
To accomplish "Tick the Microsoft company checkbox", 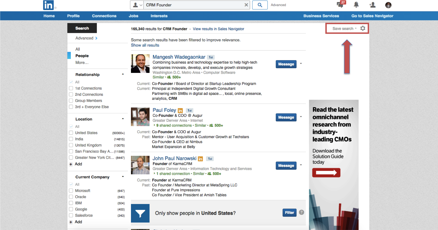I will pyautogui.click(x=71, y=191).
